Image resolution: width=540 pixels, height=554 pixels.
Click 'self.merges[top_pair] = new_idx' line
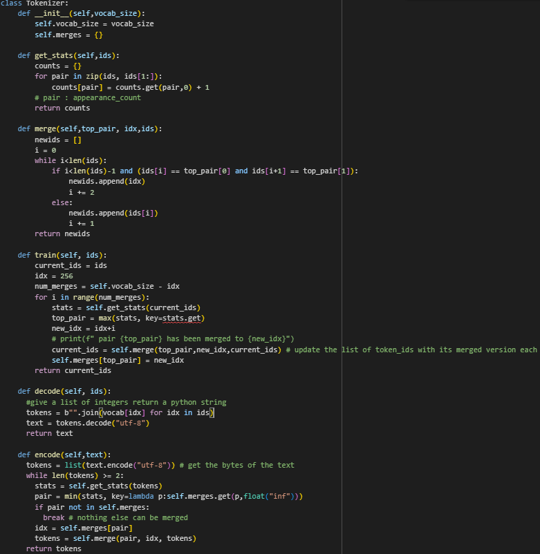(118, 361)
